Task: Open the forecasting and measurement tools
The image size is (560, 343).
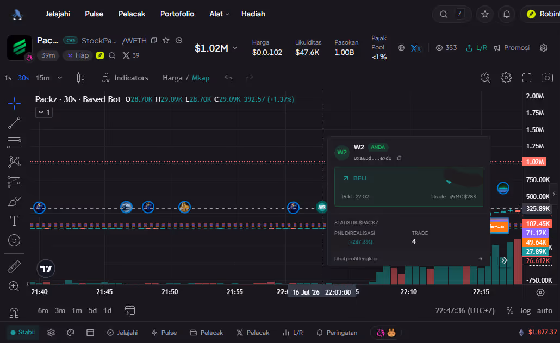Action: point(14,182)
